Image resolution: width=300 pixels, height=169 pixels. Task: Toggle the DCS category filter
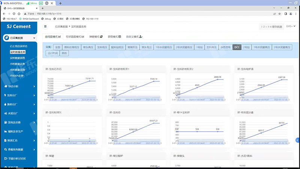[237, 47]
